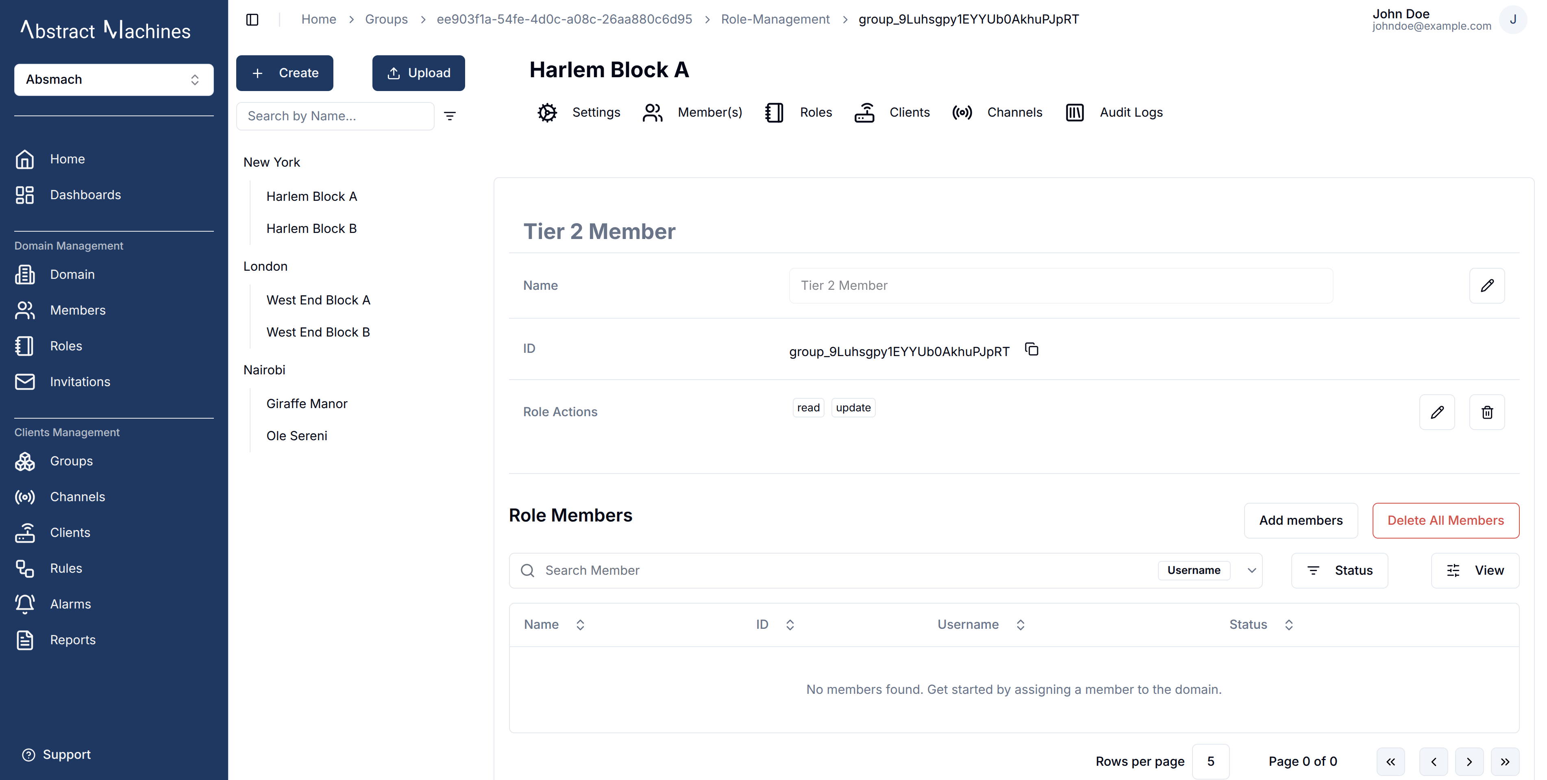Select the Nairobi parent group

pos(264,370)
